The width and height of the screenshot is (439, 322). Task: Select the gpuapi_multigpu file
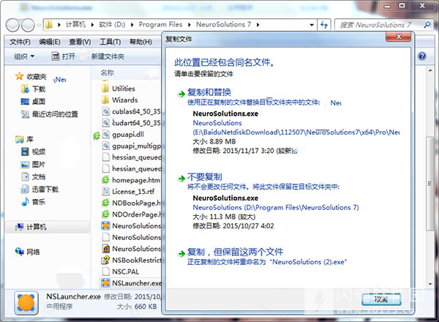point(132,146)
